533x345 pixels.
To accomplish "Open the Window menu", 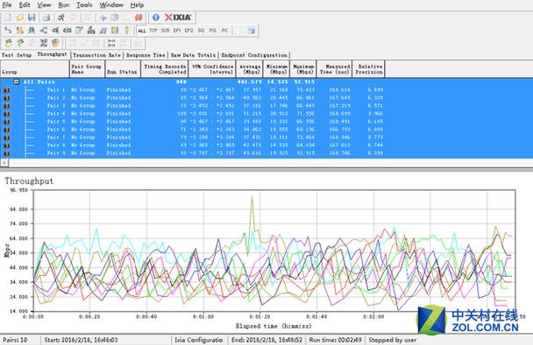I will point(111,4).
